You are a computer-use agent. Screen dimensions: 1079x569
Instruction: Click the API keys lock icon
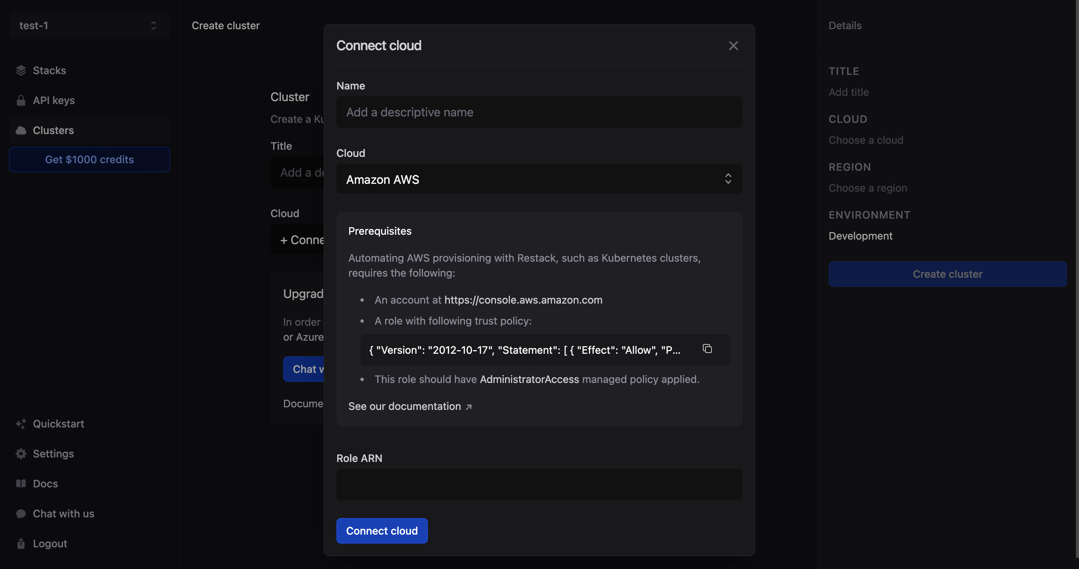coord(21,100)
